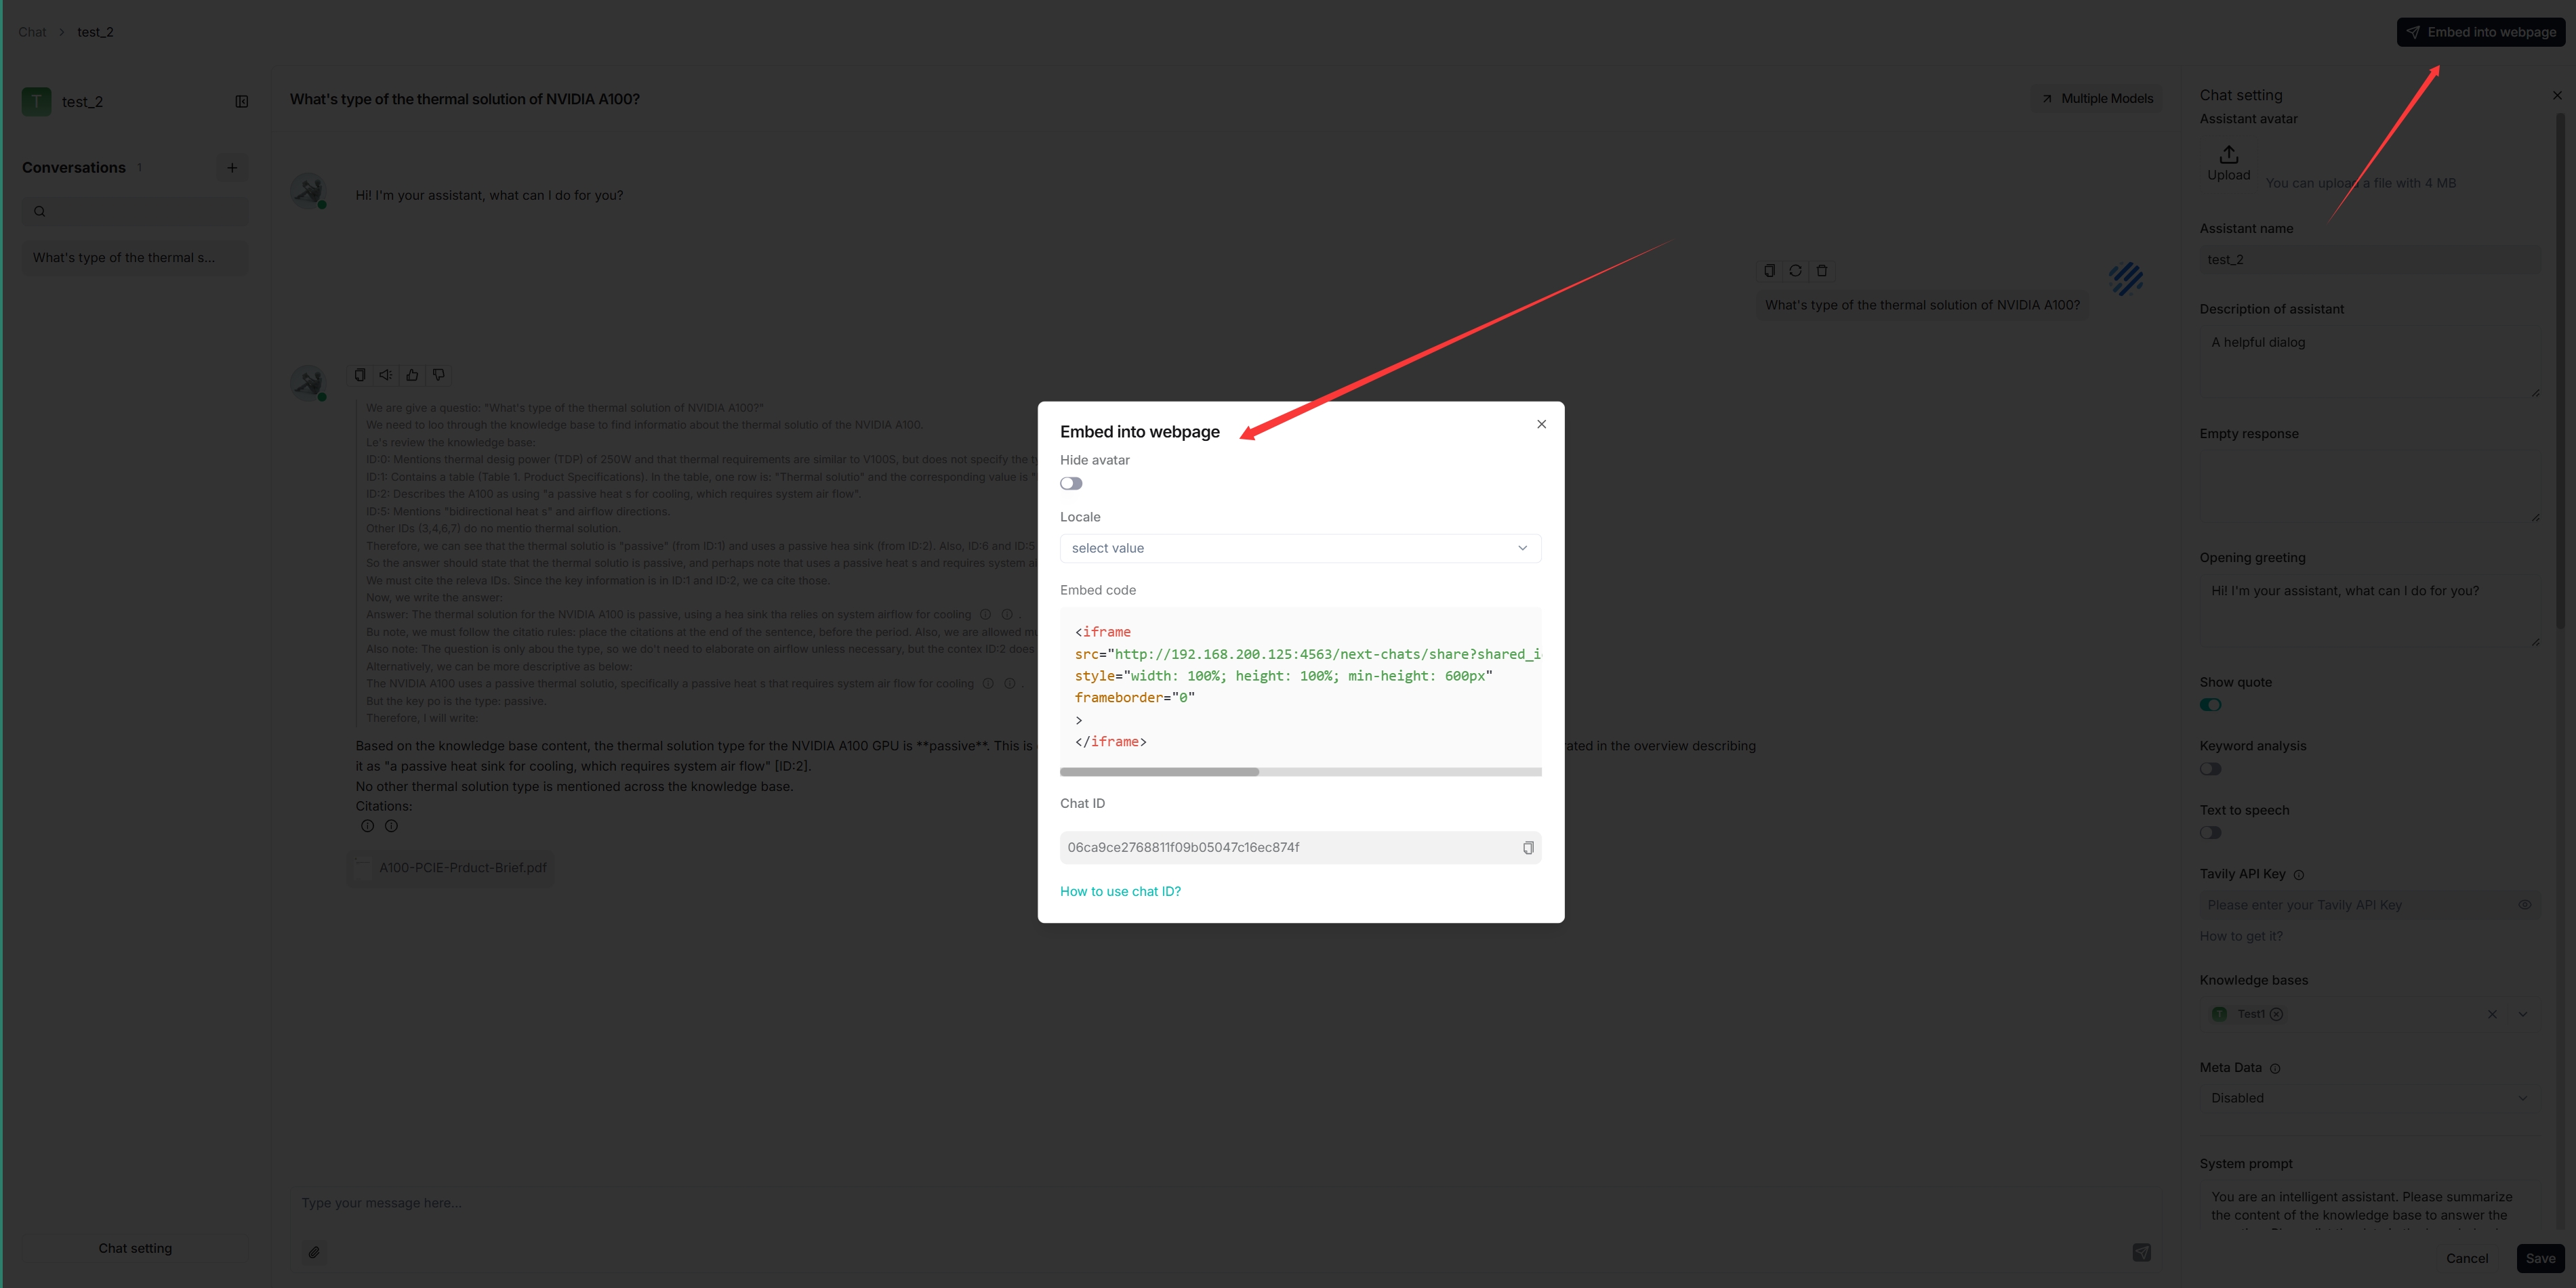The width and height of the screenshot is (2576, 1288).
Task: Close the Chat setting panel
Action: pos(2557,95)
